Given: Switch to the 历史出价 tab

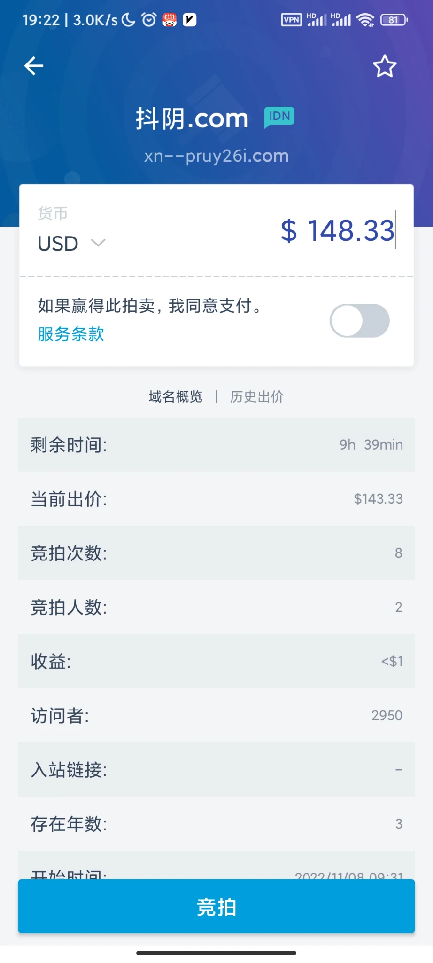Looking at the screenshot, I should pos(257,396).
